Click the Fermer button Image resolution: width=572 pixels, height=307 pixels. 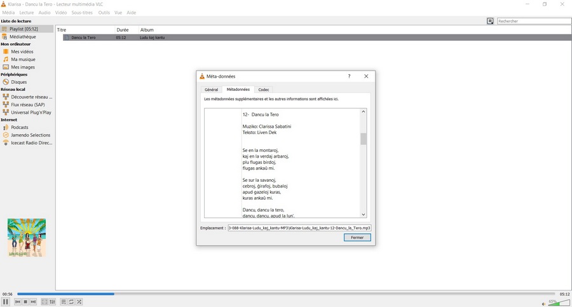[x=357, y=238]
